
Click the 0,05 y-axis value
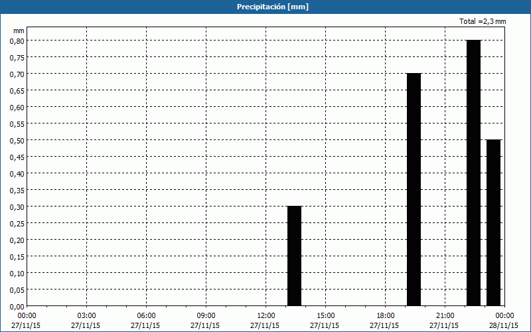click(17, 290)
